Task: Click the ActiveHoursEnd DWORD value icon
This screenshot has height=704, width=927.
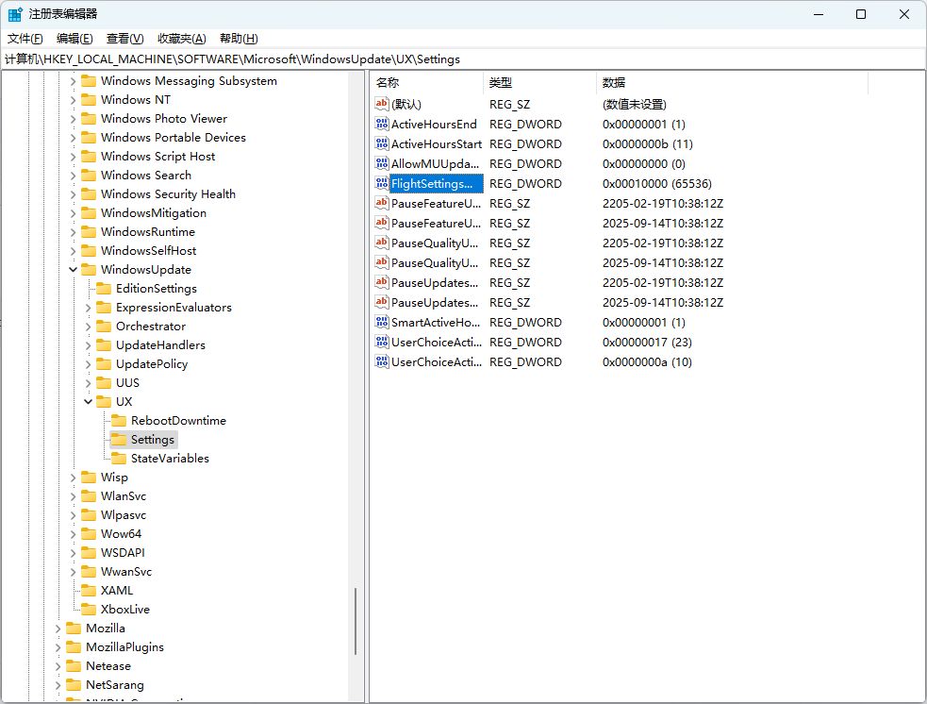Action: pos(382,125)
